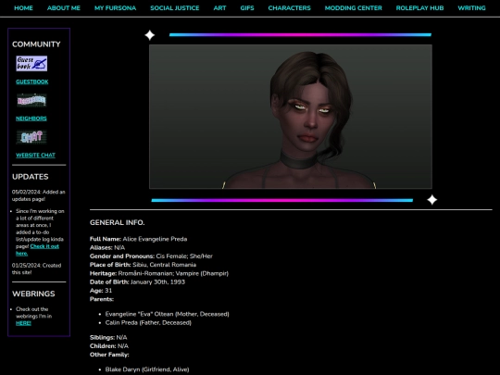This screenshot has height=375, width=500.
Task: Click '01/25/2024: Created this site!' entry
Action: (36, 269)
